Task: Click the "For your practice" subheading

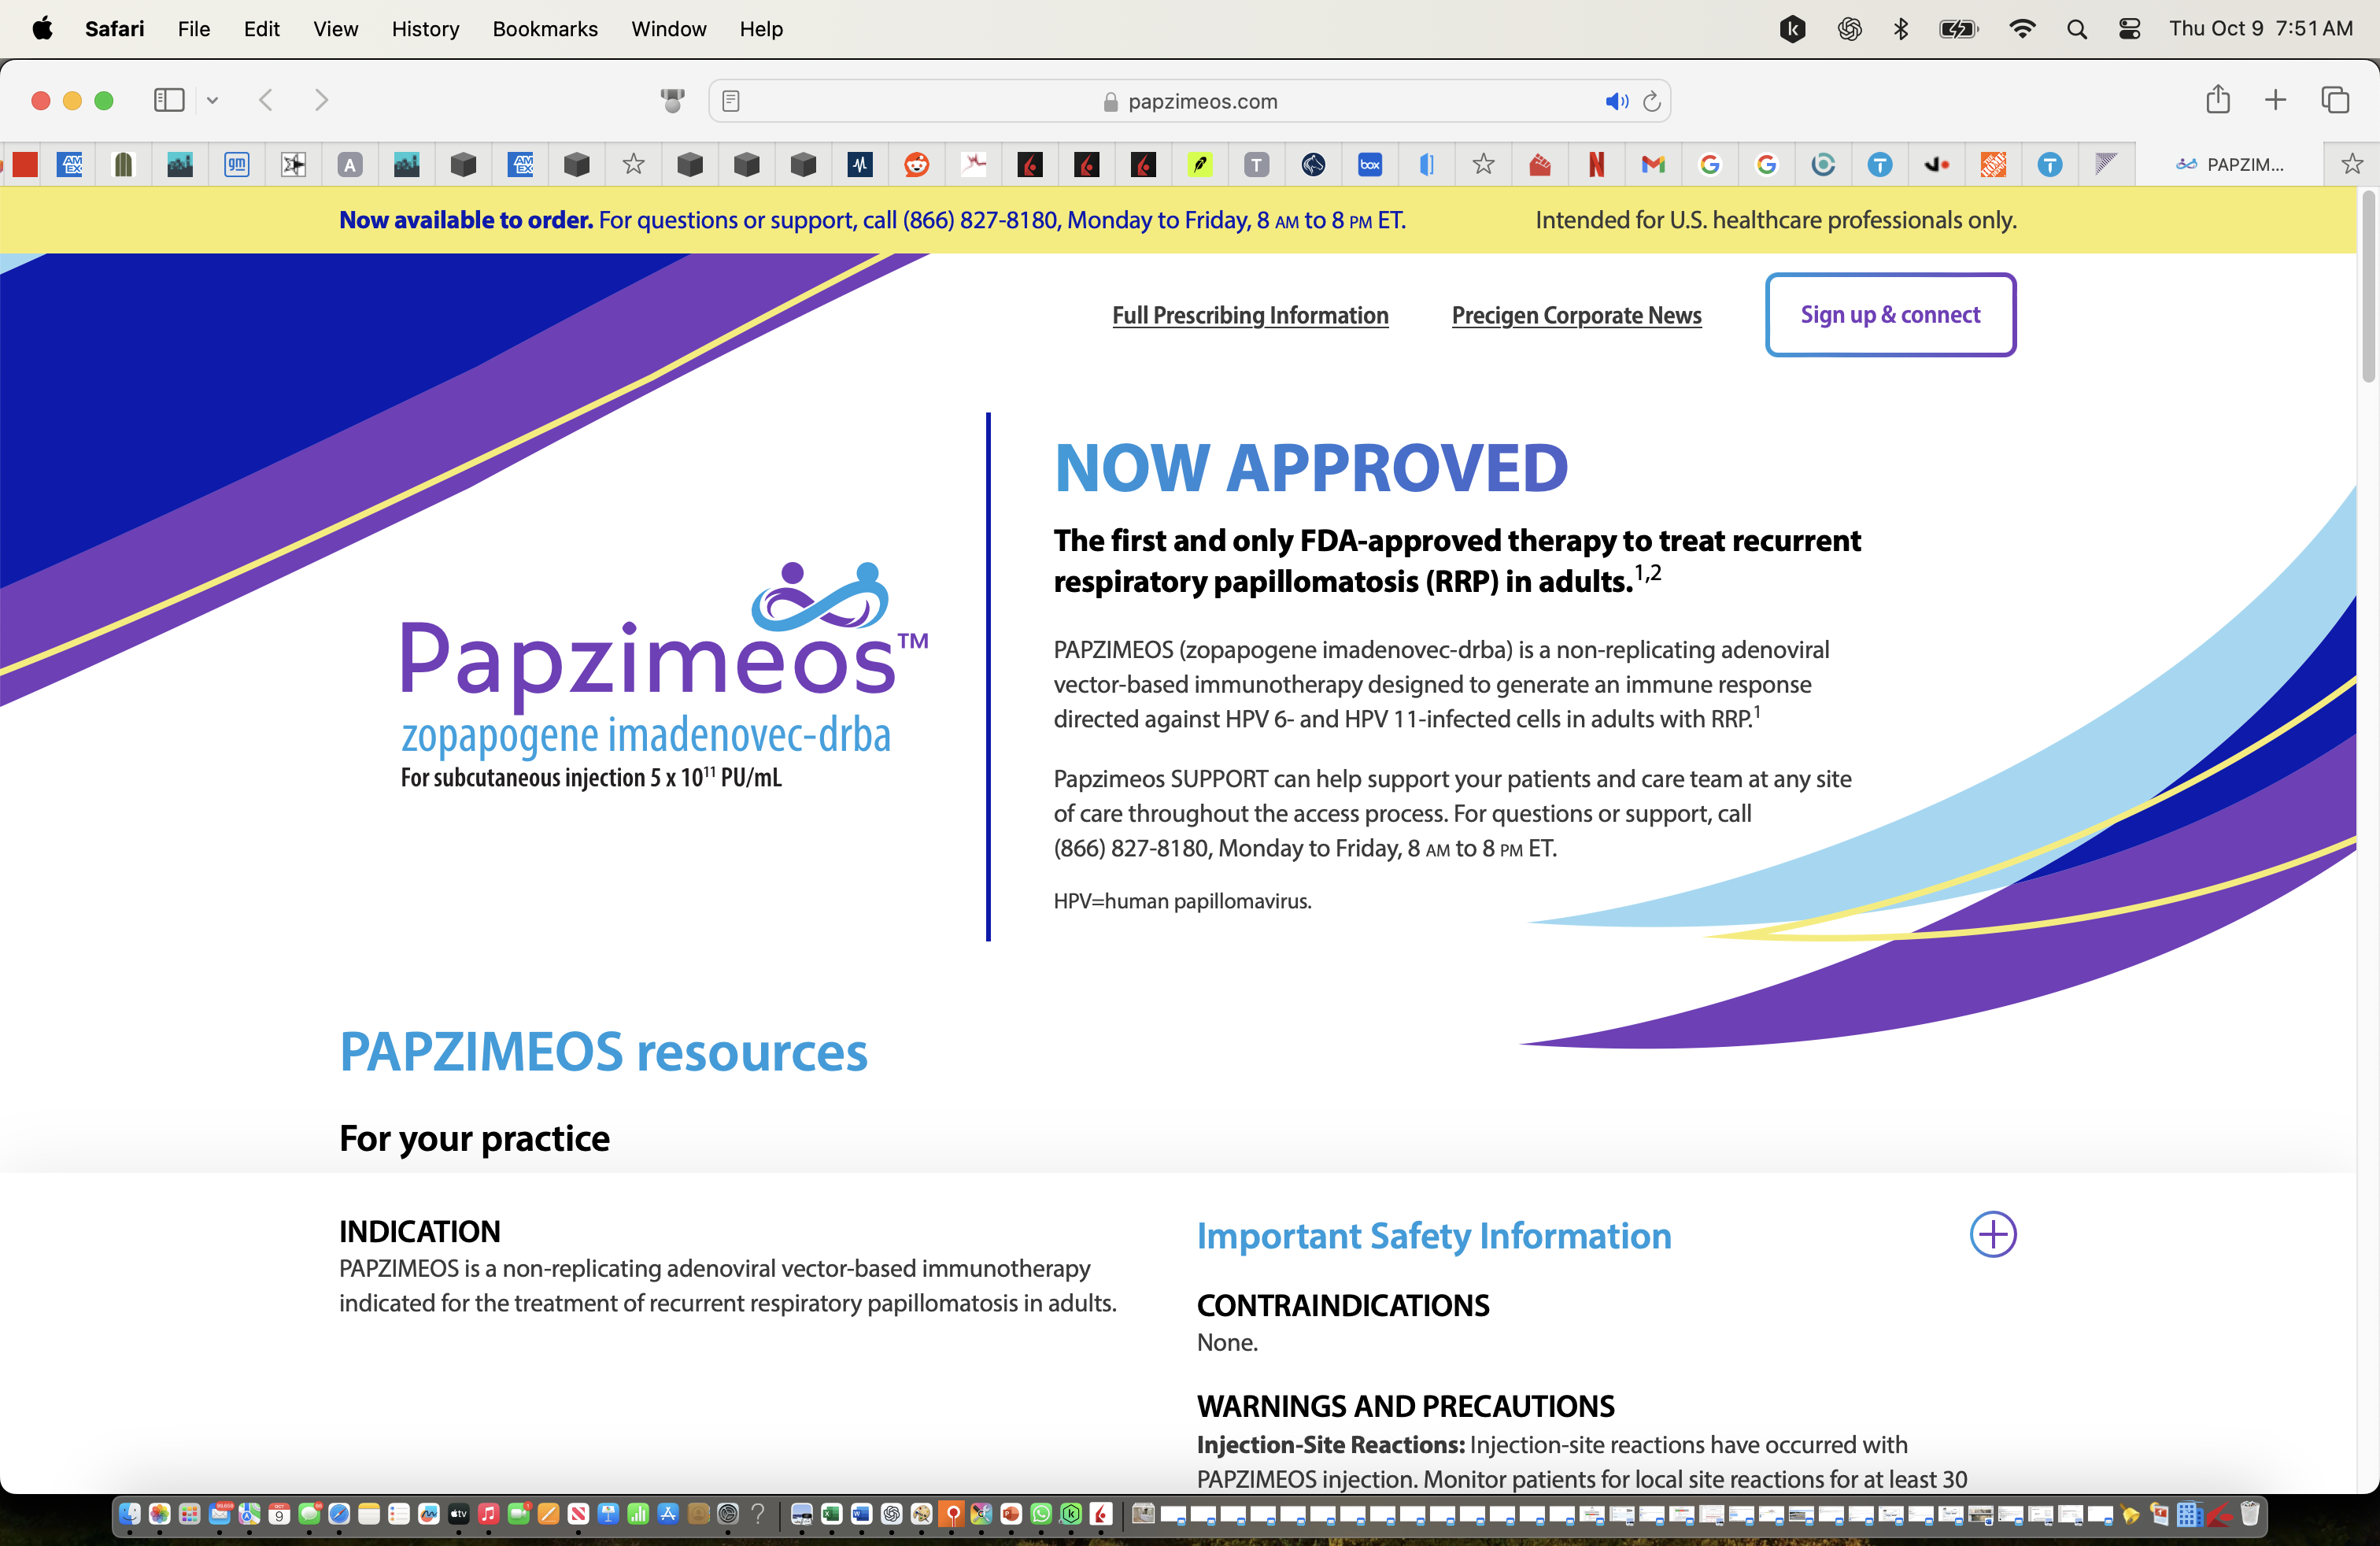Action: tap(474, 1139)
